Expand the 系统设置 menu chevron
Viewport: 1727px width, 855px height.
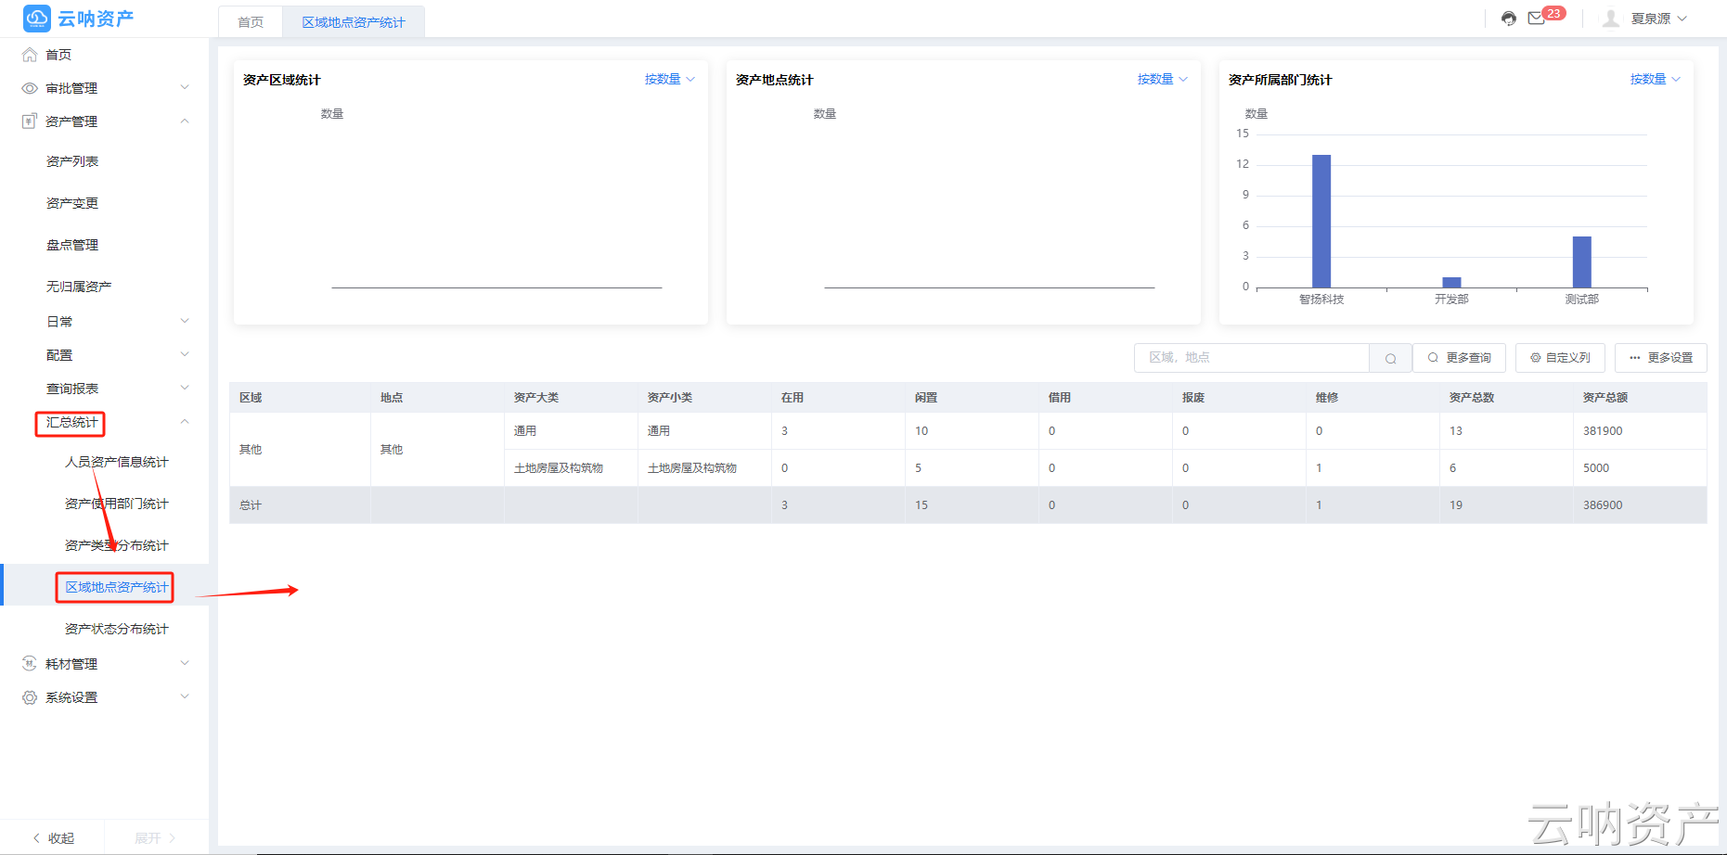click(x=185, y=696)
